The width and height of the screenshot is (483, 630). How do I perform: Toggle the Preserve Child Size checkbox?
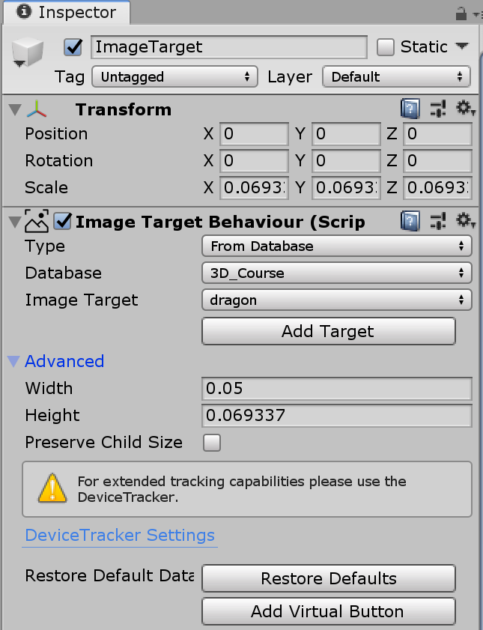pos(211,443)
